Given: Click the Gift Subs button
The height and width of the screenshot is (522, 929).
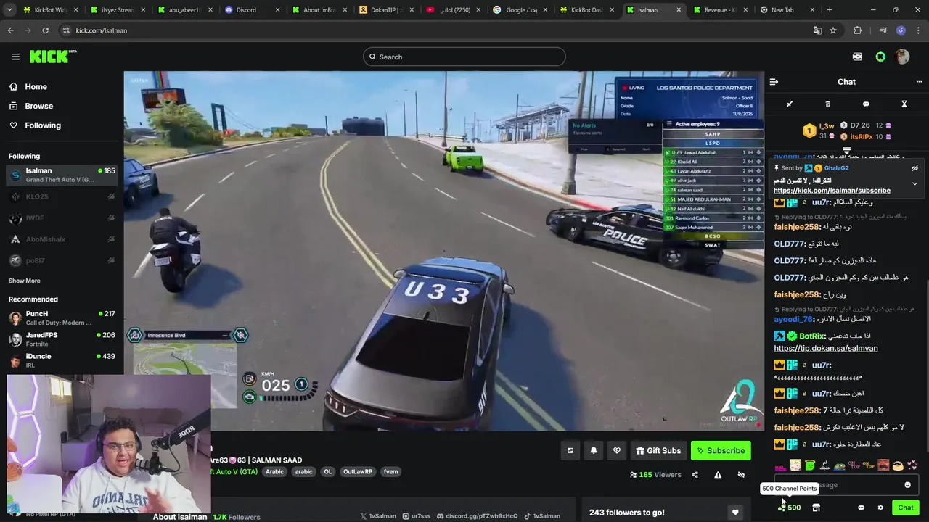Looking at the screenshot, I should 658,450.
